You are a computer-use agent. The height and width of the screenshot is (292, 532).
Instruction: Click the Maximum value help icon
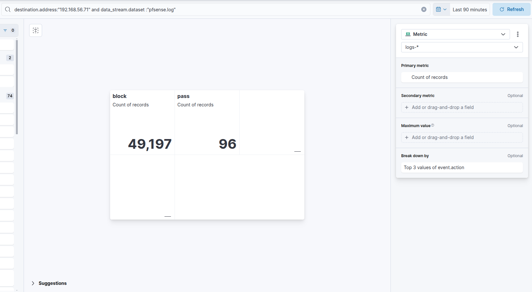tap(433, 125)
